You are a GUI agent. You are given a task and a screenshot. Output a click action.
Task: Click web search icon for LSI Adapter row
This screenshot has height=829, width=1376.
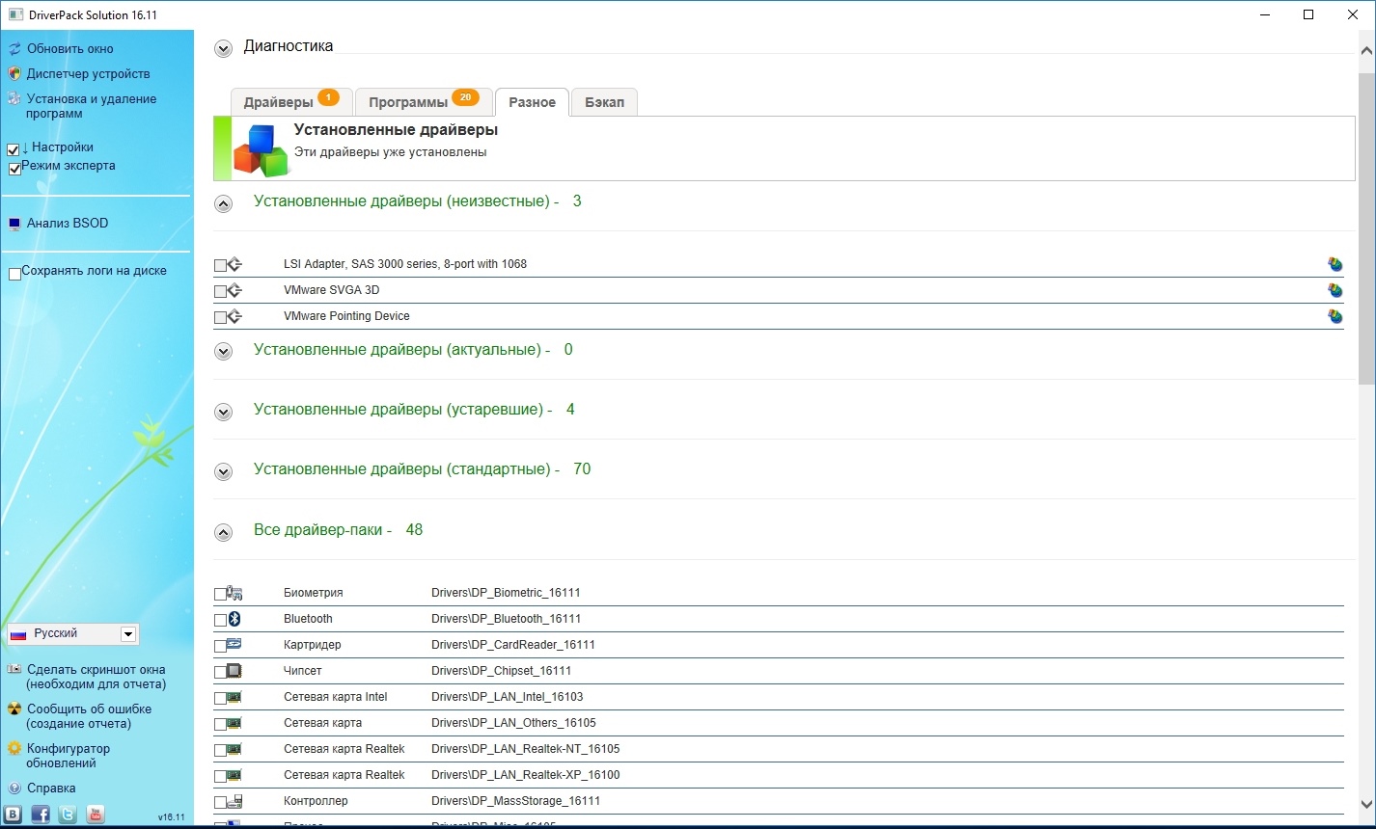tap(1335, 264)
